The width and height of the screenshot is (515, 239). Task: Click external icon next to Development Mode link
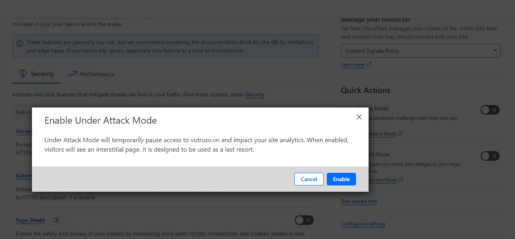coord(401,180)
